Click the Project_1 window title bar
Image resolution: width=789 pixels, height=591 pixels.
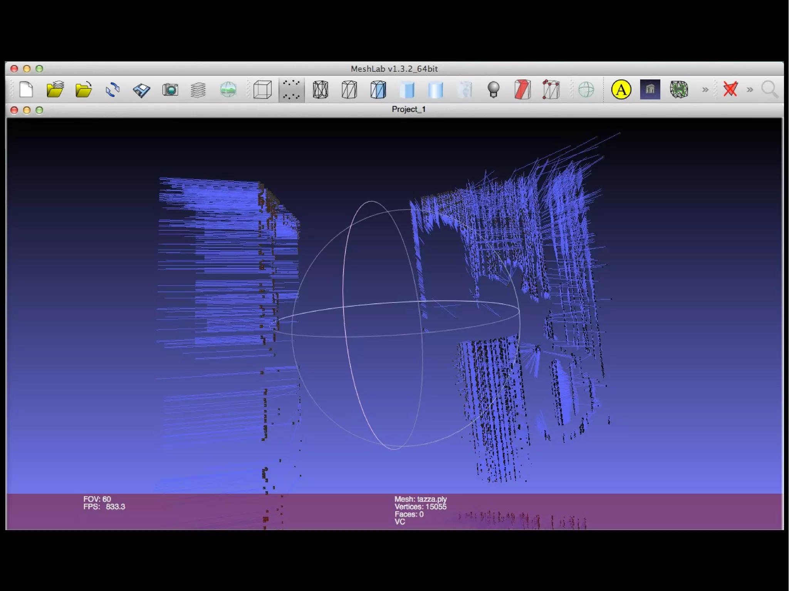click(408, 110)
